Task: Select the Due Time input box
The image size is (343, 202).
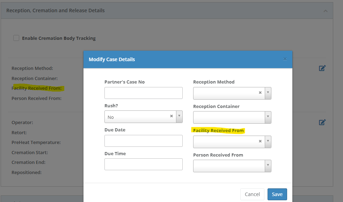Action: (x=143, y=164)
